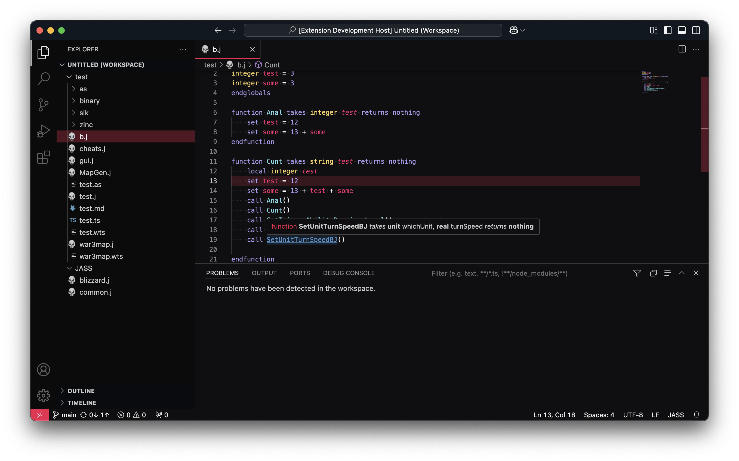Viewport: 739px width, 461px height.
Task: Split the editor to the right
Action: [x=682, y=49]
